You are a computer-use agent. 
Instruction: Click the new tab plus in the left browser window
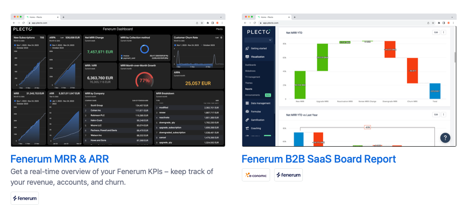[63, 17]
